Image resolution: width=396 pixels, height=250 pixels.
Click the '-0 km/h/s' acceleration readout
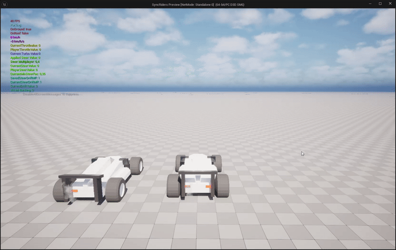coord(17,42)
